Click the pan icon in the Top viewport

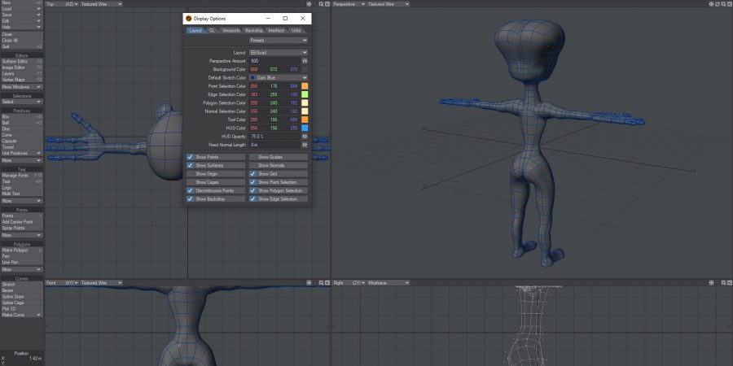[x=309, y=4]
